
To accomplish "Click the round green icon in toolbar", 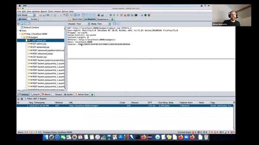I will 145,15.
